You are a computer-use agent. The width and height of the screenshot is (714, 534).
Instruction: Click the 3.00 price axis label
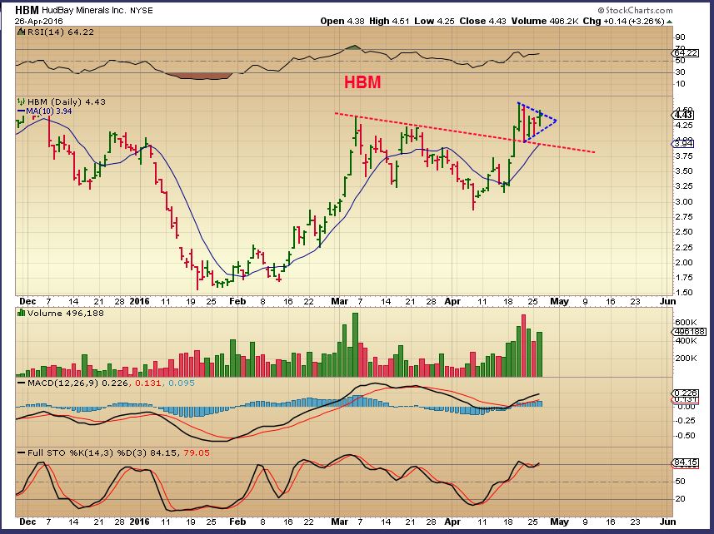(x=686, y=202)
